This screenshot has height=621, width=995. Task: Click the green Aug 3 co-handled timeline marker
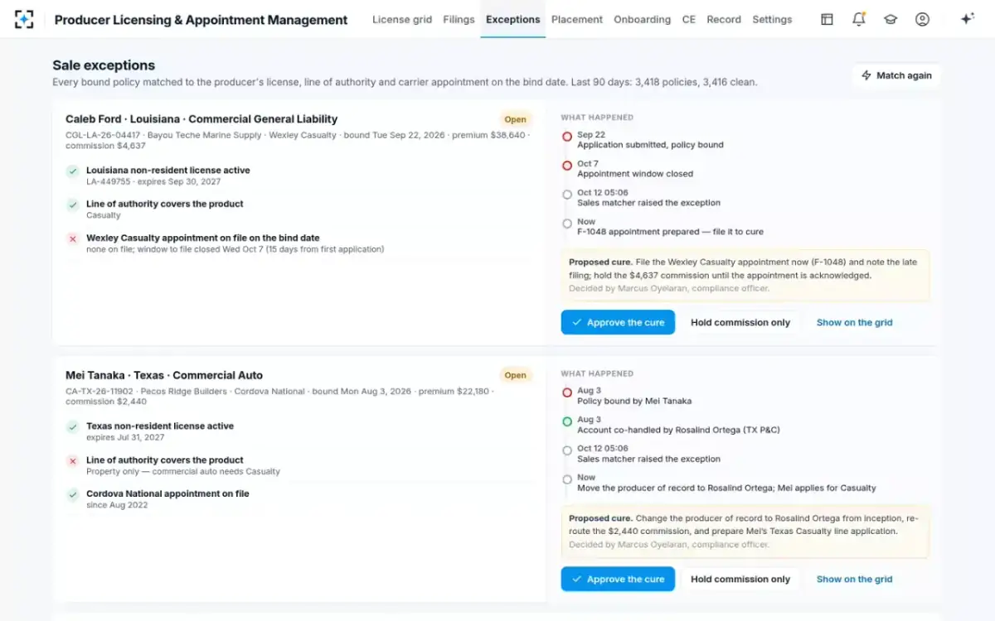click(x=567, y=421)
